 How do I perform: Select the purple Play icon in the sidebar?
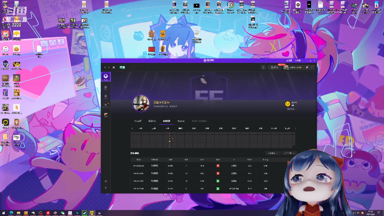[106, 77]
